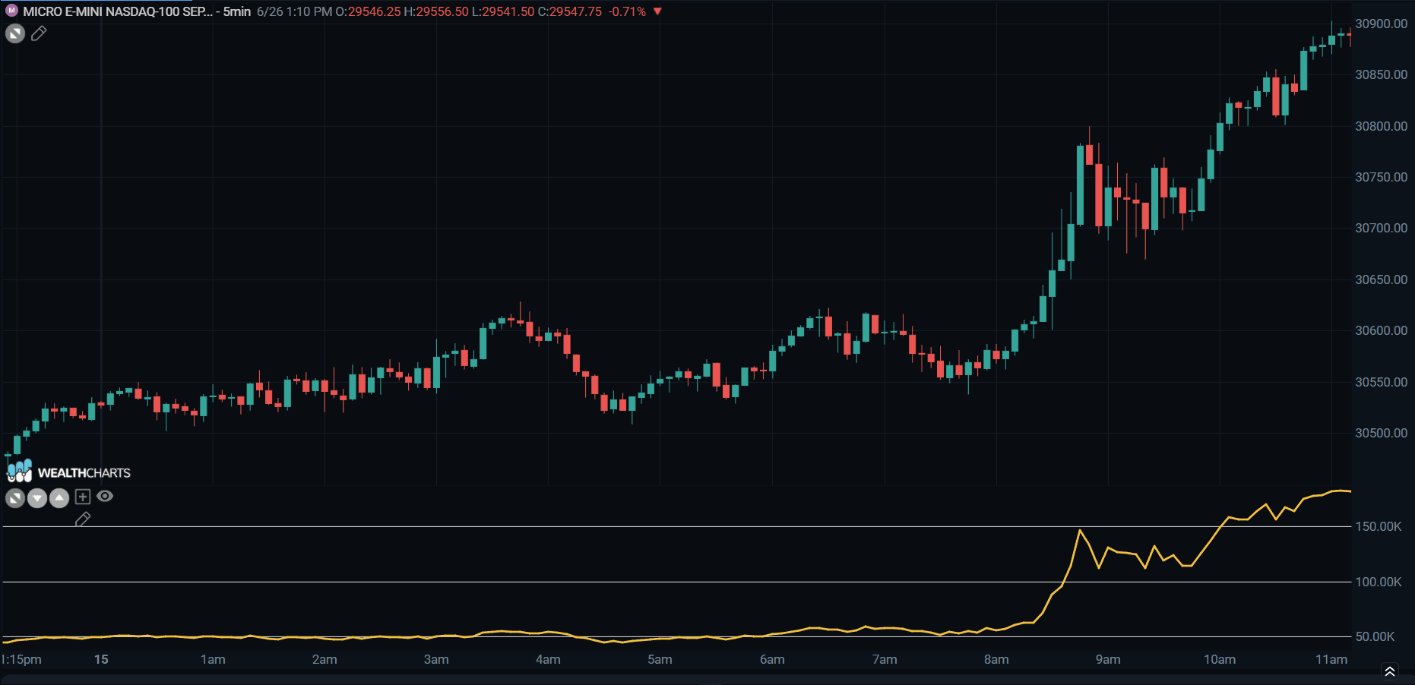Open the price chart's pencil edit tool
Image resolution: width=1415 pixels, height=685 pixels.
39,33
